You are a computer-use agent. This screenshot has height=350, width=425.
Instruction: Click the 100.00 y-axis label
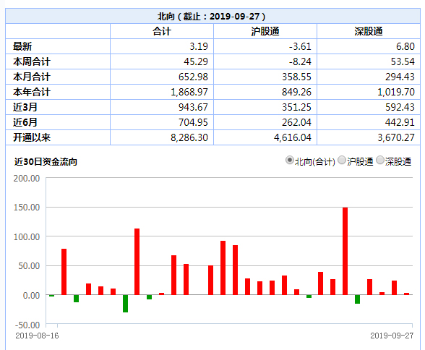(x=27, y=237)
